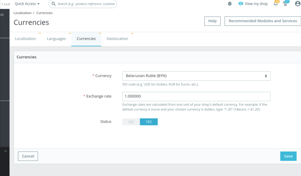Open notifications via bell icon with 28 badge
The image size is (301, 176).
[276, 4]
